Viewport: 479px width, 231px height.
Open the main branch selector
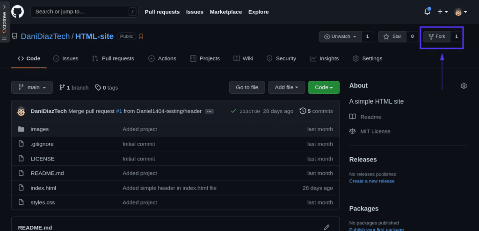tap(32, 87)
